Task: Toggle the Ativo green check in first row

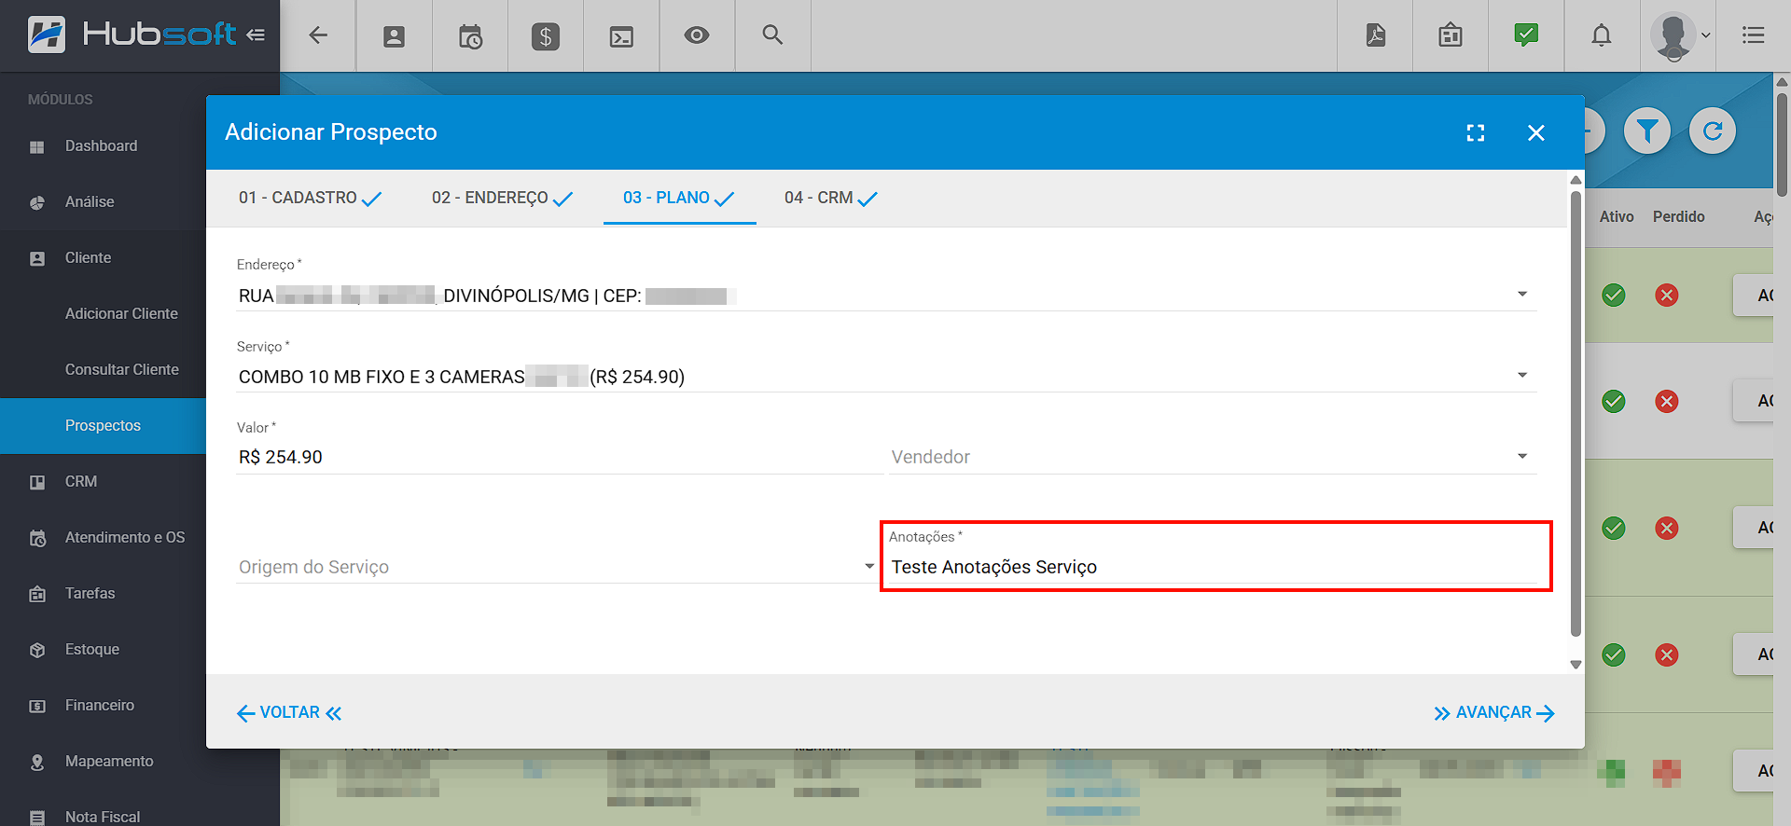Action: (1614, 296)
